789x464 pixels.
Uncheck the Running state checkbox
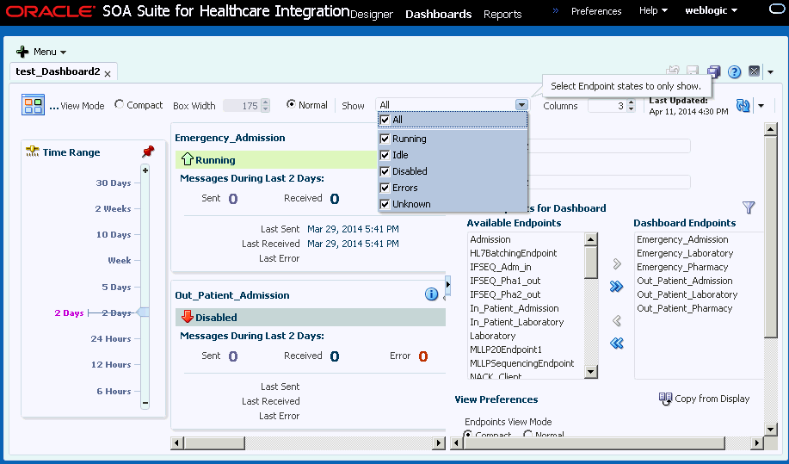click(385, 139)
